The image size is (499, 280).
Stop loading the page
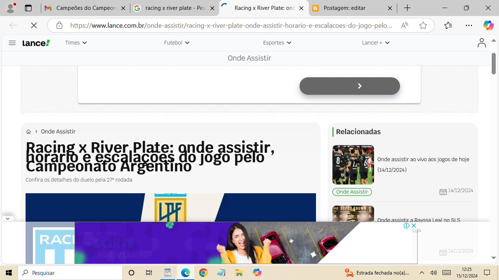(x=34, y=25)
